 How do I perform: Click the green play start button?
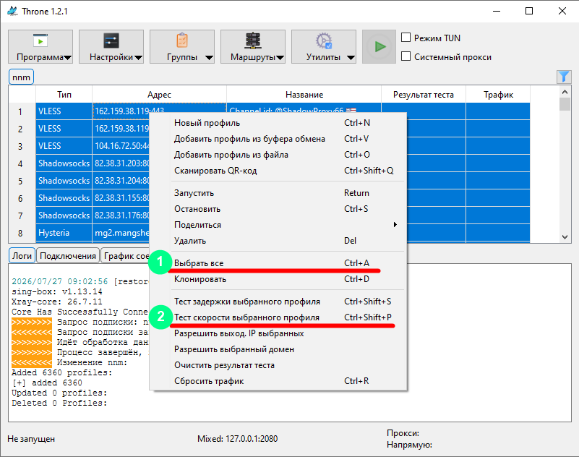coord(379,46)
